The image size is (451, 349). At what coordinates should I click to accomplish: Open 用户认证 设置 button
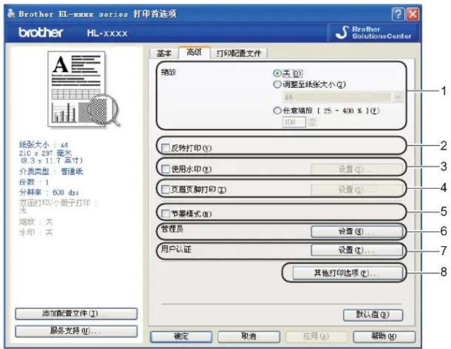tap(356, 250)
